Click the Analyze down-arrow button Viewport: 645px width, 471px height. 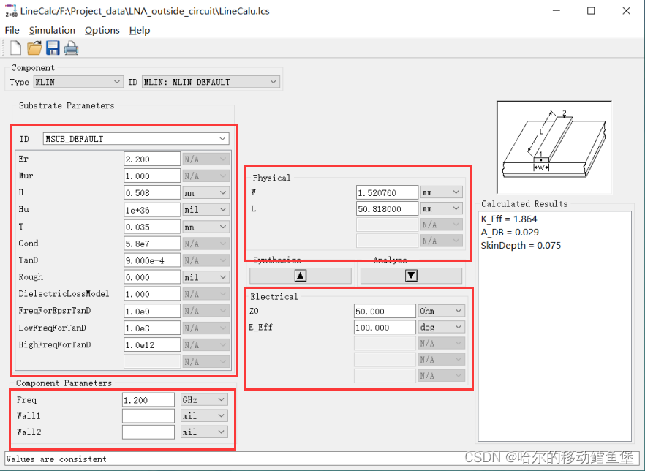pos(411,276)
